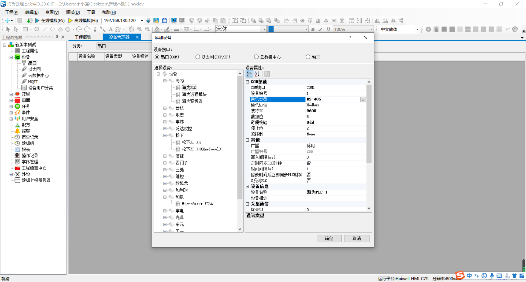Click the 取消 button
526x282 pixels.
click(x=357, y=238)
